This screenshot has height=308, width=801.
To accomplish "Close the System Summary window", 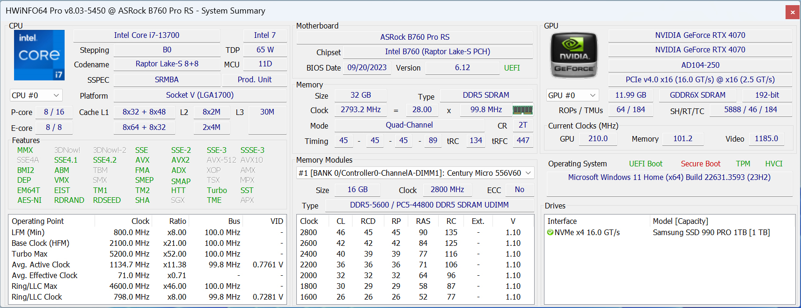I will tap(792, 12).
